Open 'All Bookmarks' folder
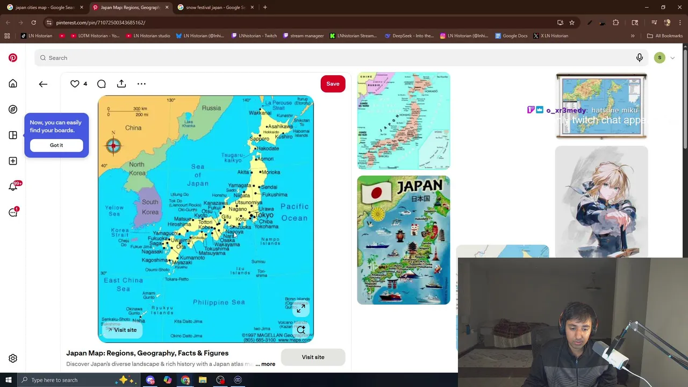 pyautogui.click(x=665, y=36)
